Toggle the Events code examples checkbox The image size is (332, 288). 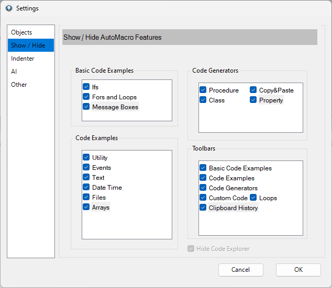coord(86,167)
